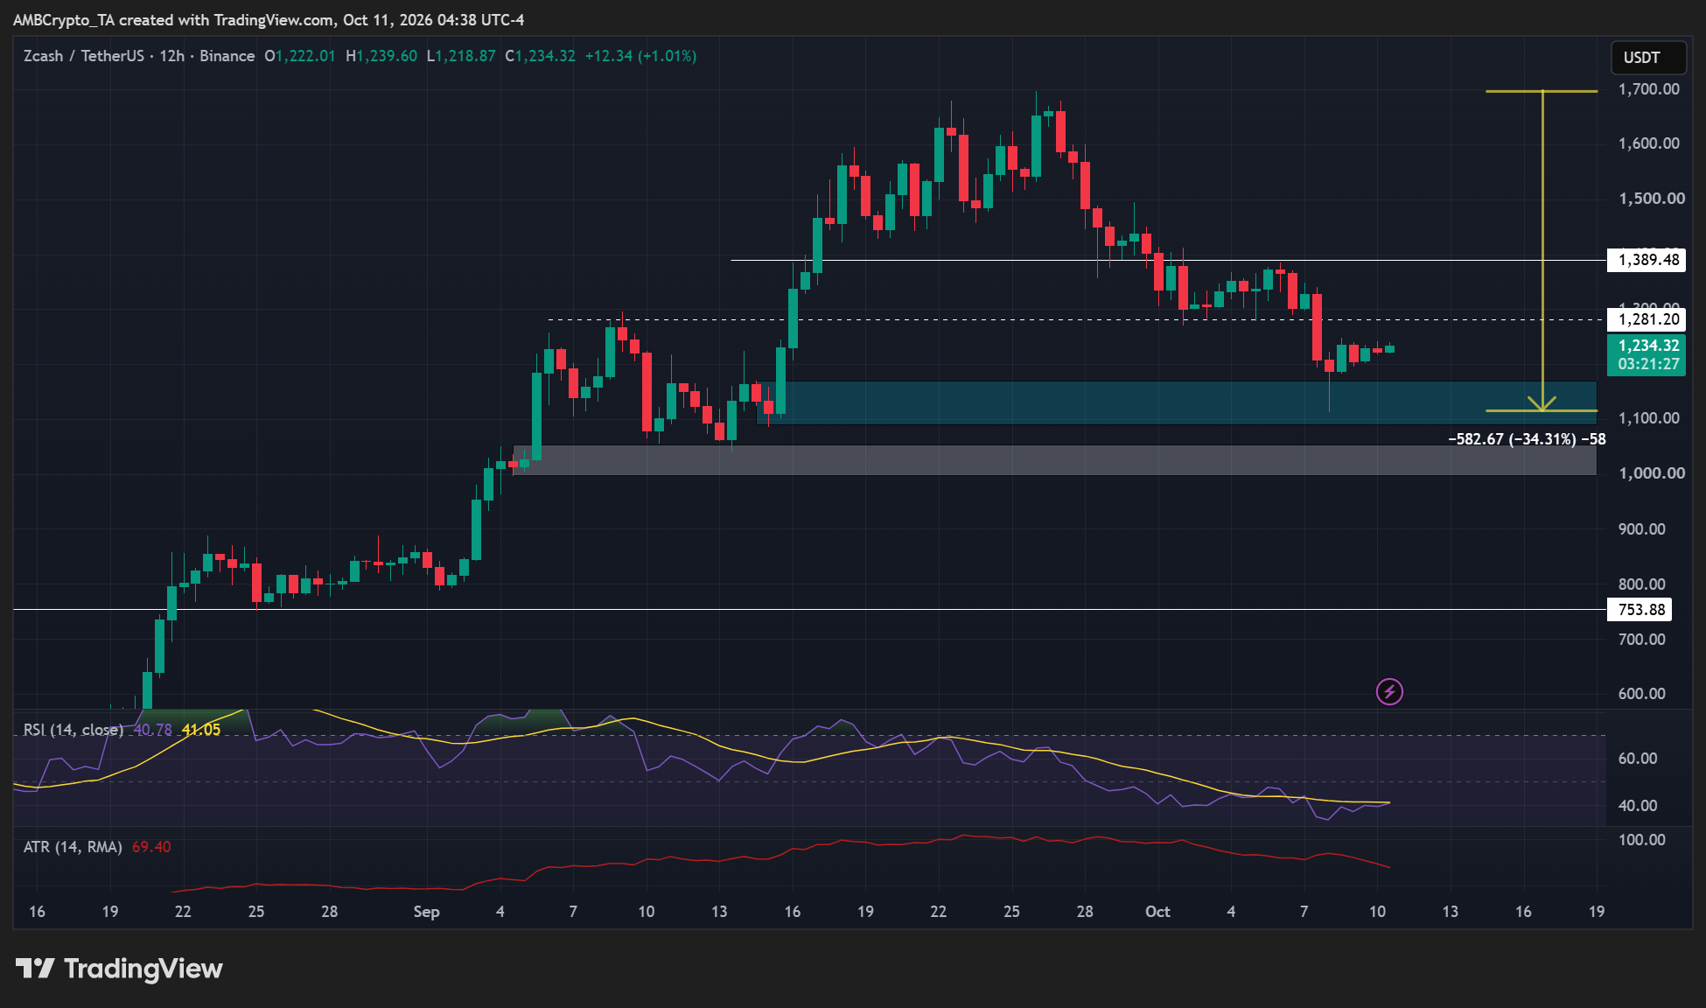Click the RSI 60.00 axis label

[x=1638, y=759]
